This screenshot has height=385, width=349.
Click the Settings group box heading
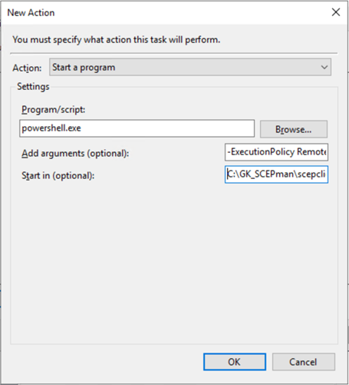(x=33, y=87)
